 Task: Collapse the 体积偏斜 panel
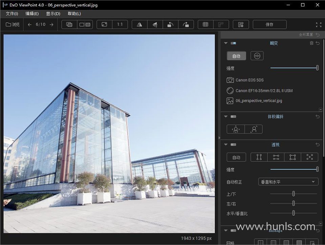coord(226,117)
